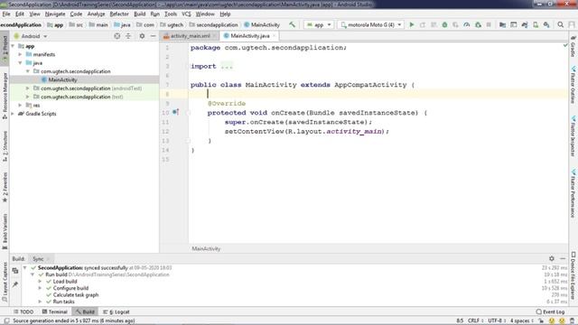Open the VCS menu
The height and width of the screenshot is (325, 578).
tap(186, 14)
